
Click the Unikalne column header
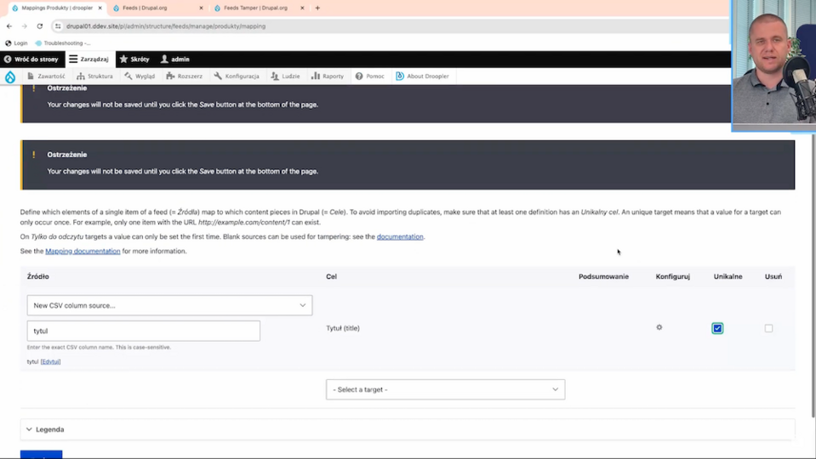click(728, 276)
